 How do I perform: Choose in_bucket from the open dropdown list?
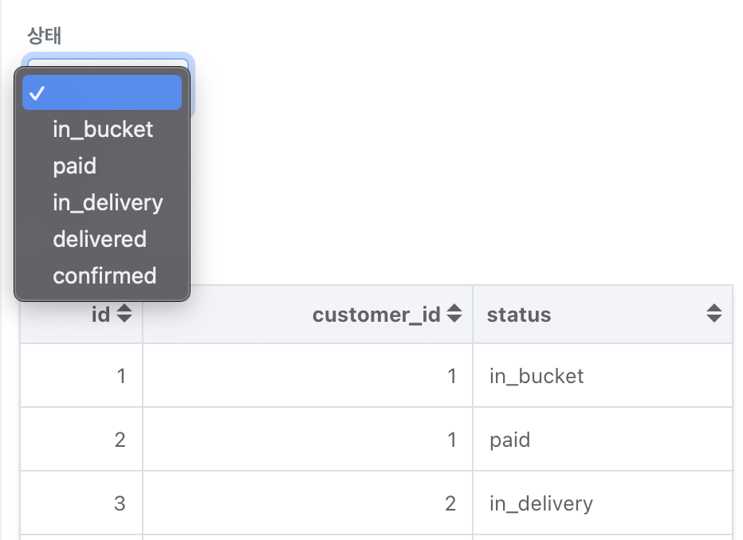103,129
